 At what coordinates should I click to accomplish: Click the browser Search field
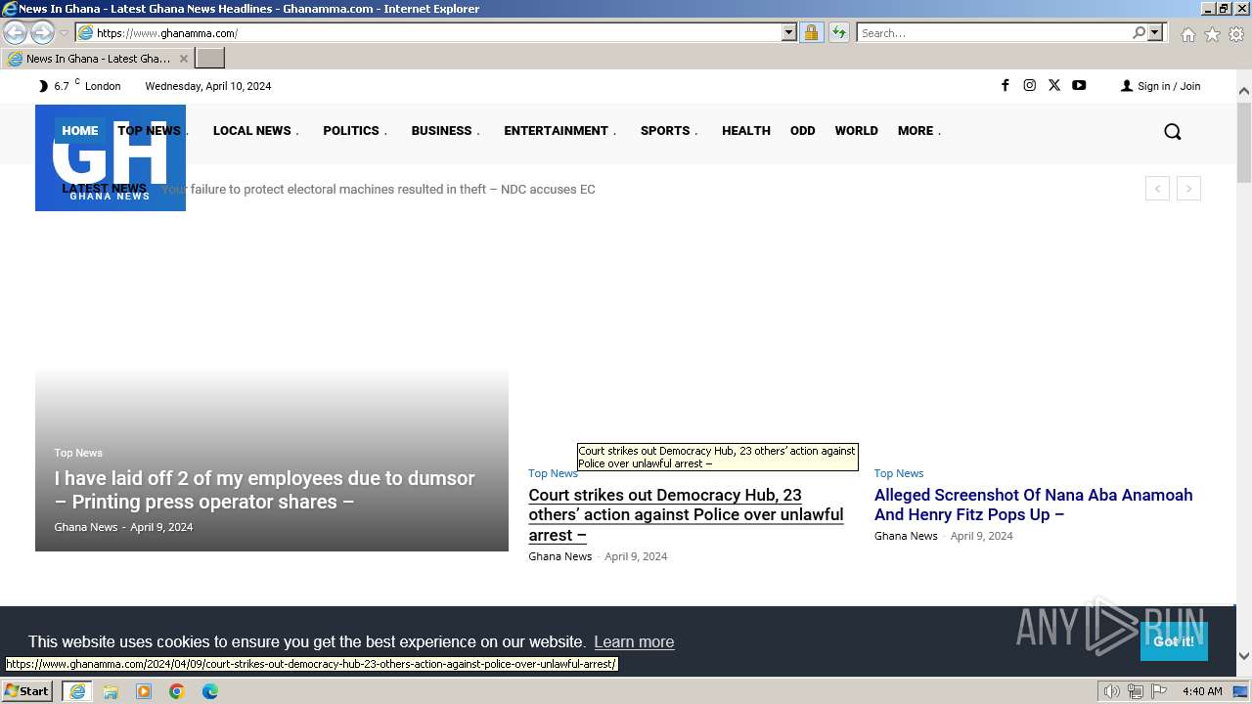click(993, 32)
